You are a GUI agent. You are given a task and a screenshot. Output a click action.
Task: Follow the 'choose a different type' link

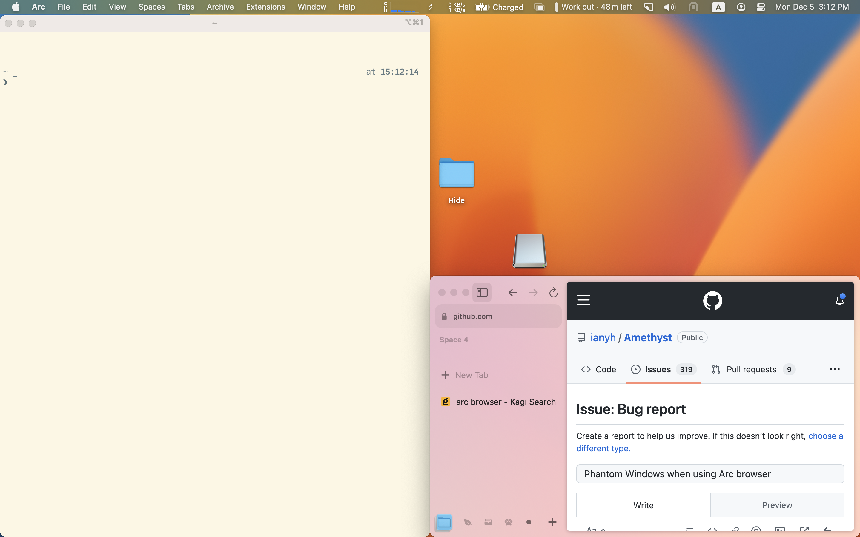[x=710, y=442]
